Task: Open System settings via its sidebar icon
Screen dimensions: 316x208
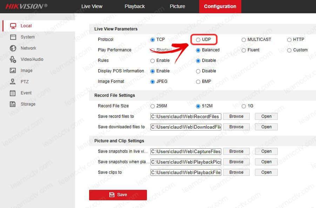Action: [x=13, y=37]
